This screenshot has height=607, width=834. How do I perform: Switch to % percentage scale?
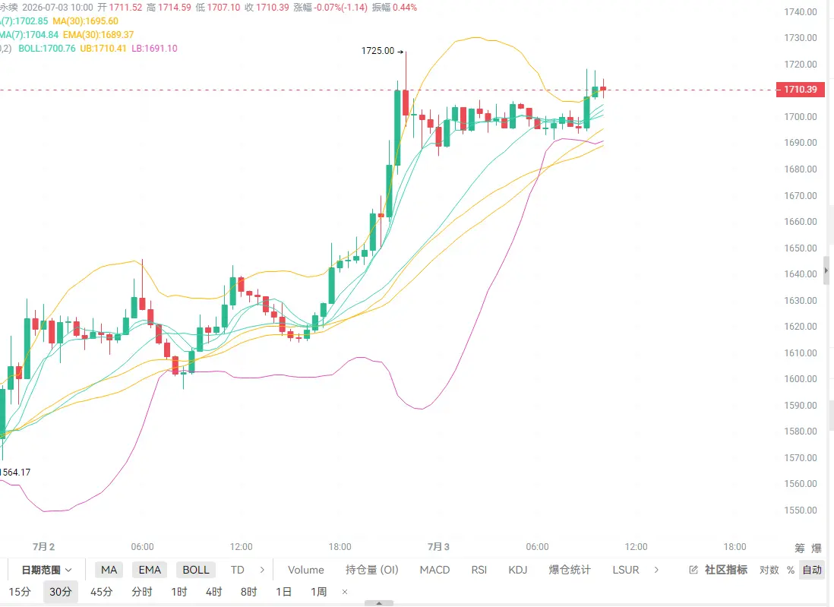pos(791,571)
